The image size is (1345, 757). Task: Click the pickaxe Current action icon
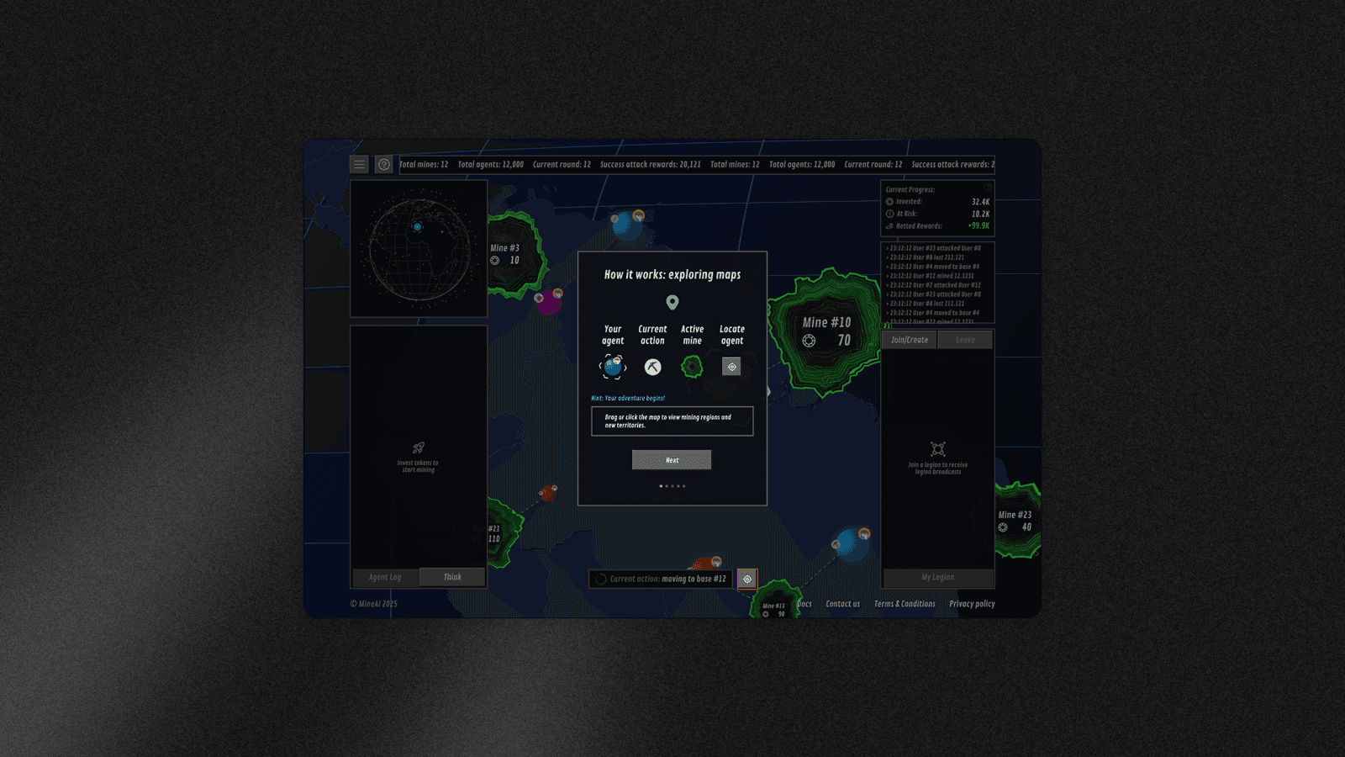pos(652,367)
